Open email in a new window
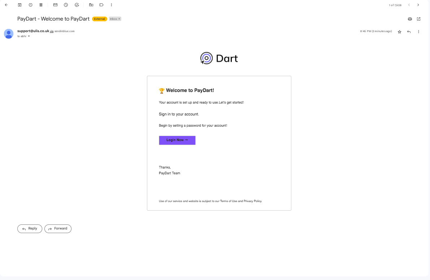 [x=418, y=19]
